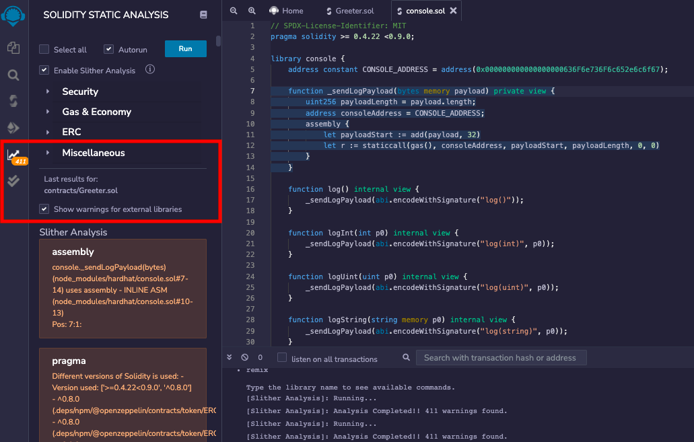
Task: Click the Slither Analysis info icon
Action: click(150, 69)
